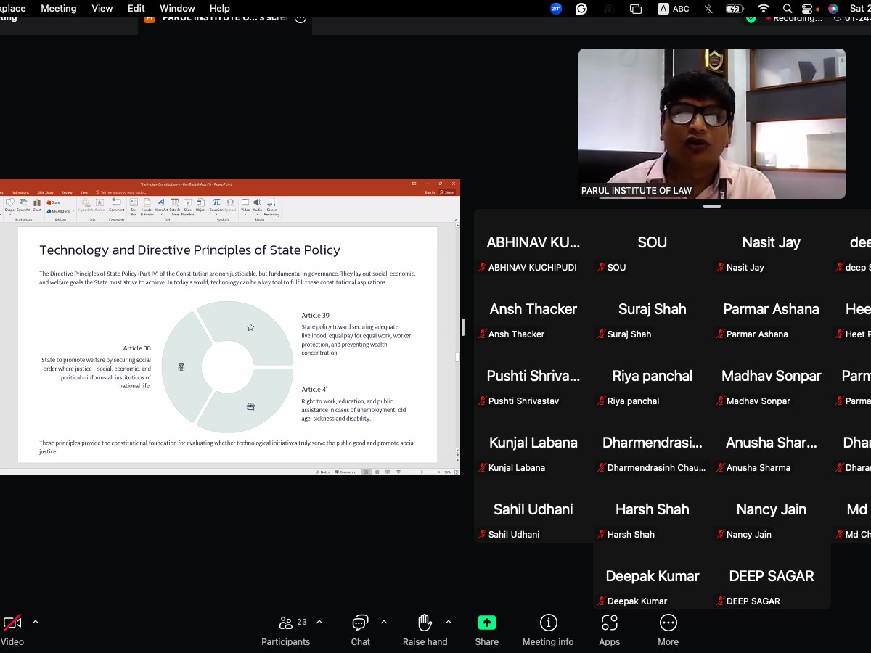Click the Wi-Fi status icon
This screenshot has width=871, height=653.
coord(763,9)
